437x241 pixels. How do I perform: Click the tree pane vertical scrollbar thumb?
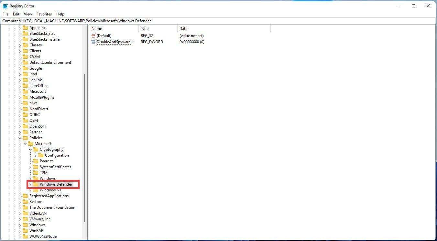pos(84,148)
